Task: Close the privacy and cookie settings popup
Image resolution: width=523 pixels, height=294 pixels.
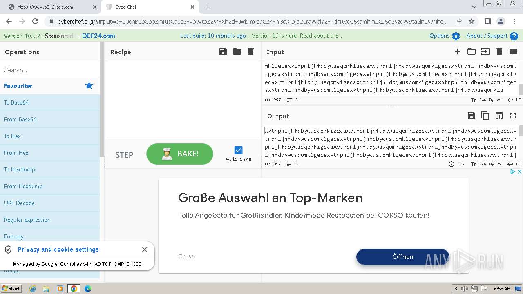Action: pyautogui.click(x=145, y=249)
